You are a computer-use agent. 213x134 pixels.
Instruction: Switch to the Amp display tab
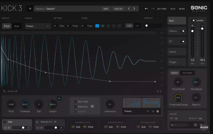16,26
